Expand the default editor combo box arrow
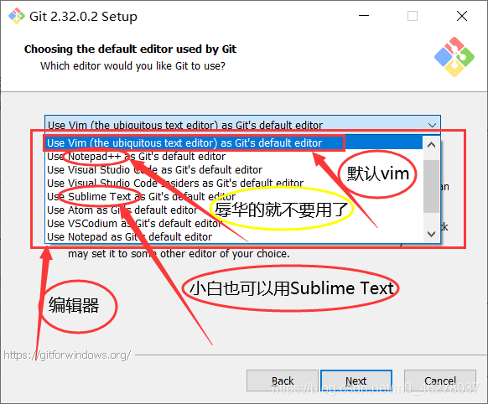 click(x=432, y=125)
